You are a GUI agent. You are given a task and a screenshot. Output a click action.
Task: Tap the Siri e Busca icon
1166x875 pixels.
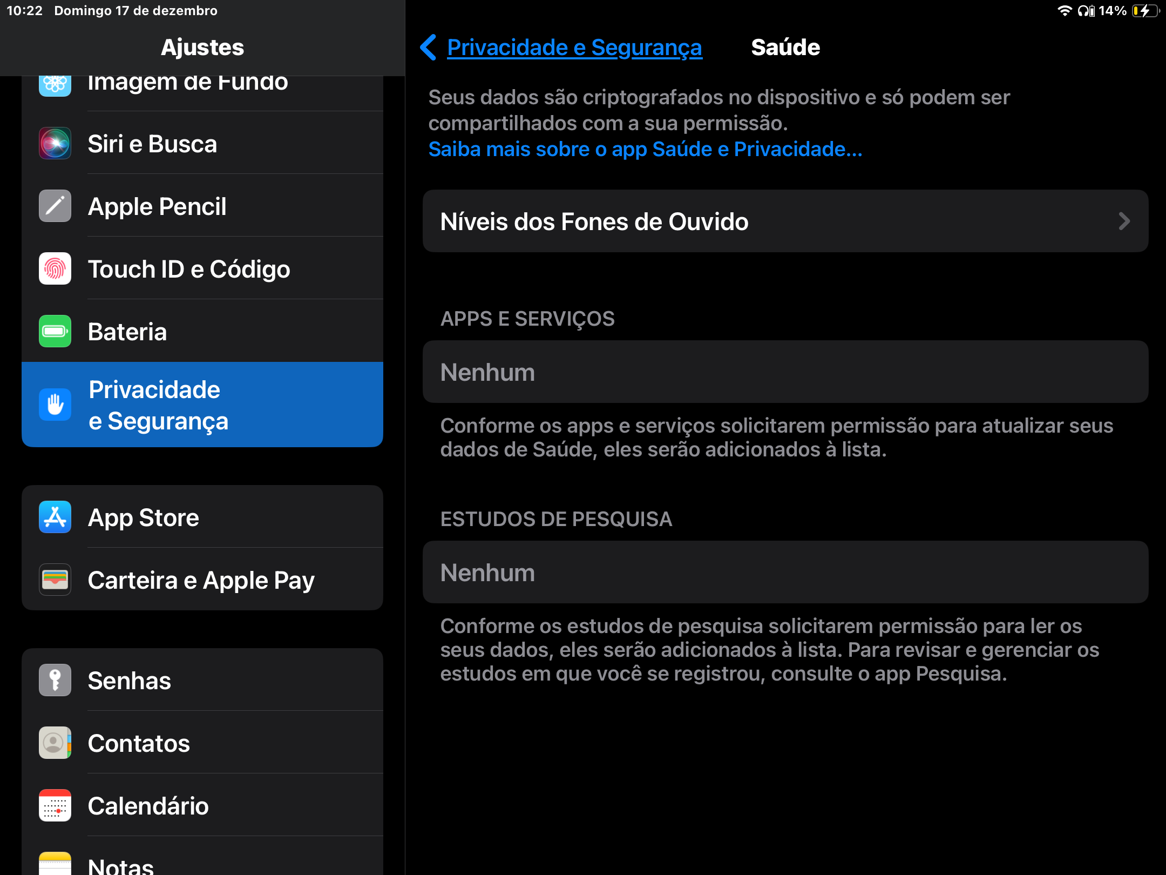(x=55, y=144)
